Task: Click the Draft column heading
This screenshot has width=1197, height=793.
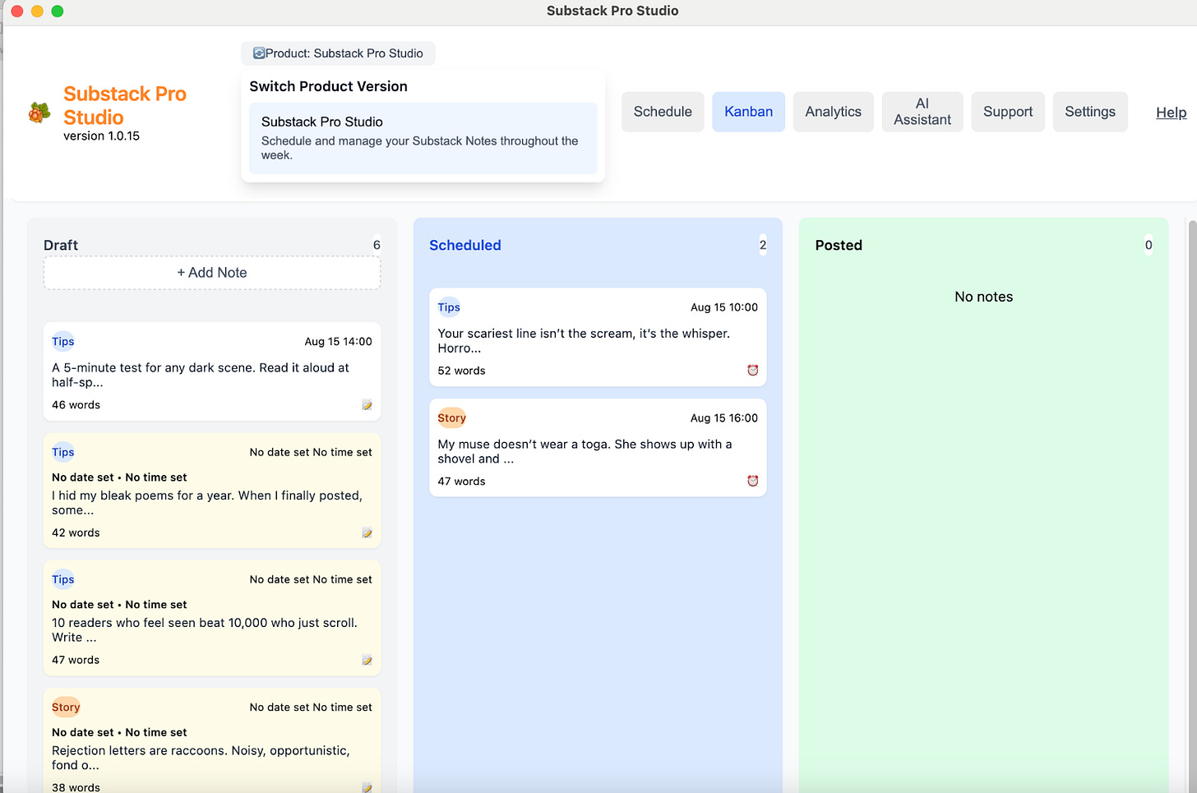Action: click(x=61, y=245)
